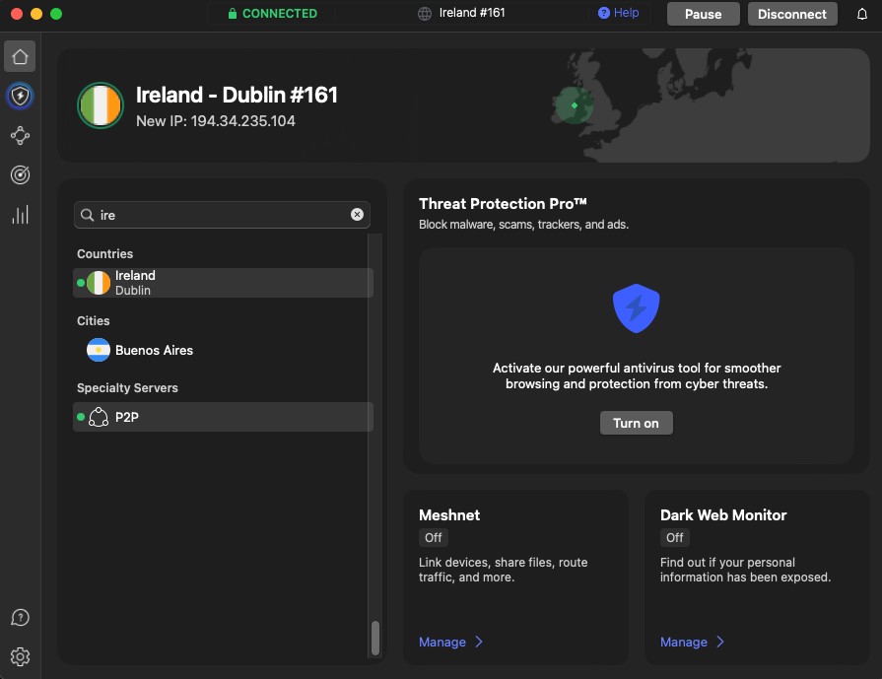Click Argentina flag beside Buenos Aires
The height and width of the screenshot is (679, 882).
pos(99,350)
